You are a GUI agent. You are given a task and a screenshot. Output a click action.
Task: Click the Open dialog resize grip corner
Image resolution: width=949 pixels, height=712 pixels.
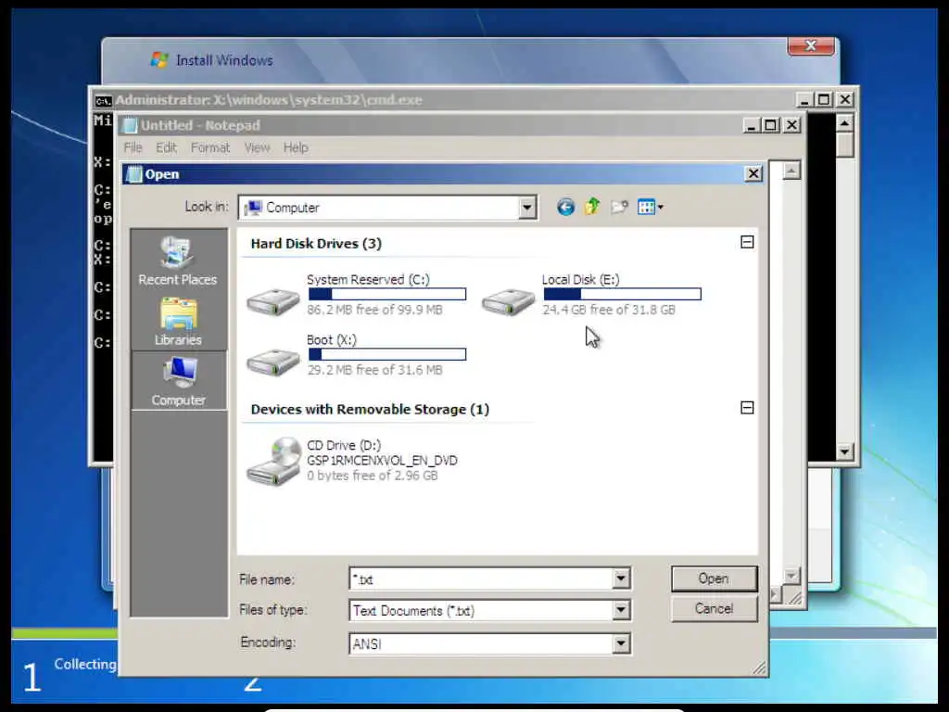(x=759, y=667)
